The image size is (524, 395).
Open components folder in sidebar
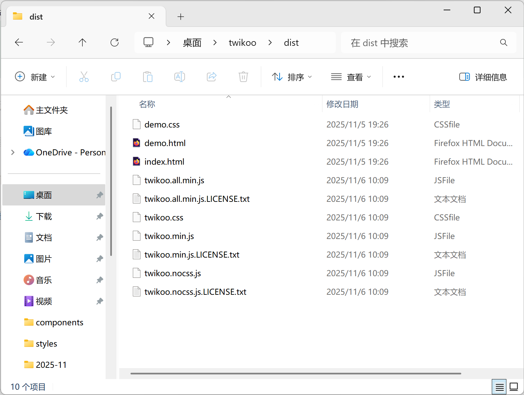click(54, 322)
